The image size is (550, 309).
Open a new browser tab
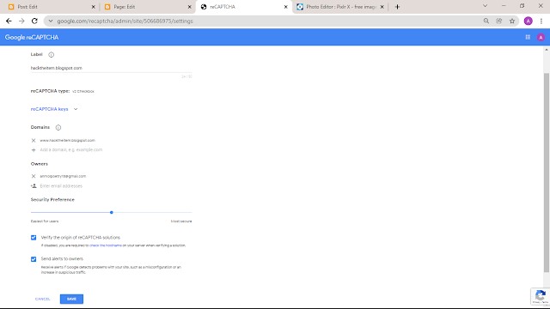[x=397, y=7]
